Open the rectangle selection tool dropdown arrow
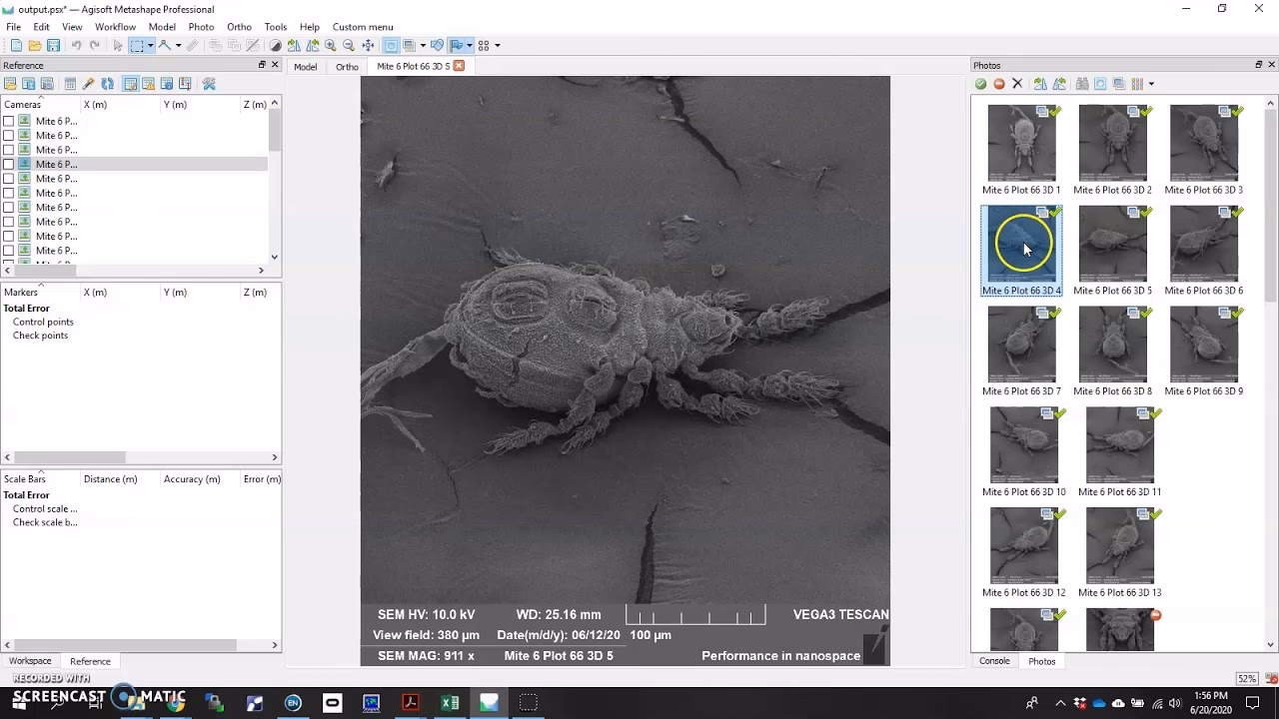This screenshot has width=1279, height=719. (x=150, y=45)
